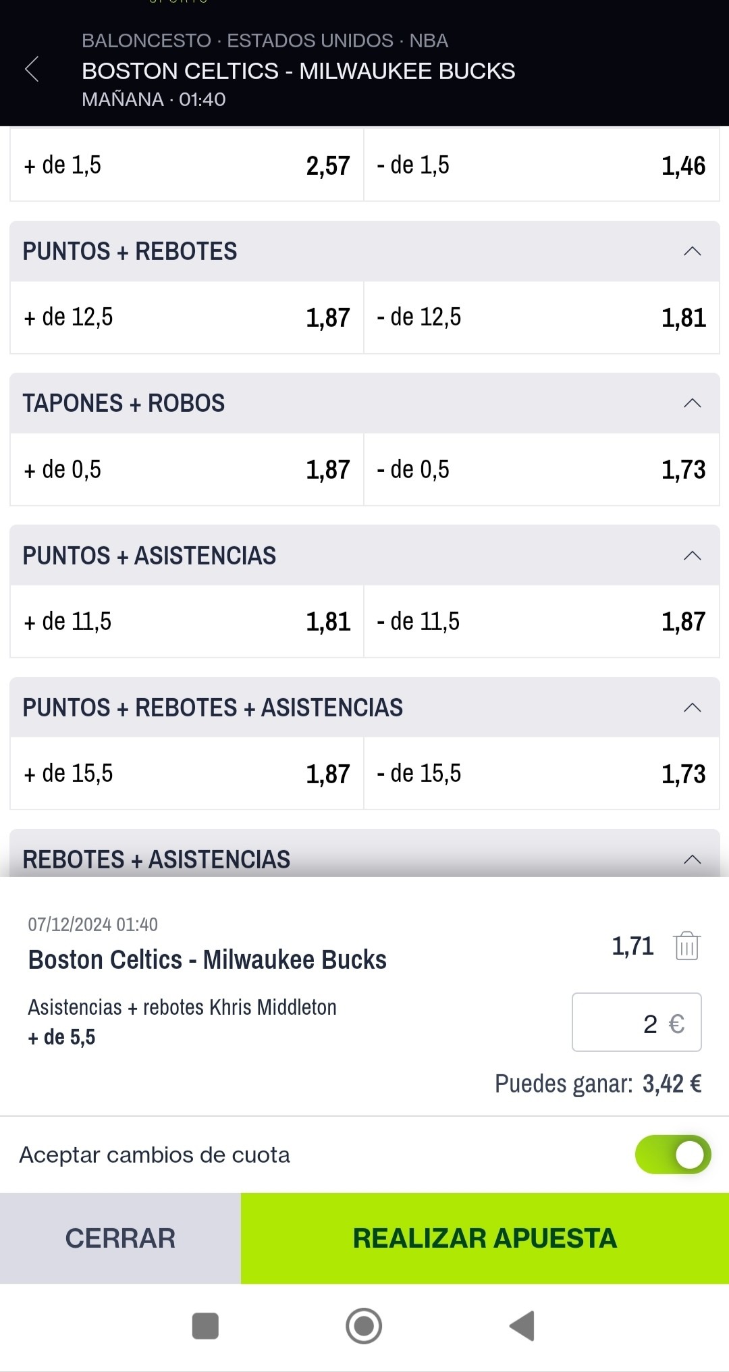
Task: Select - de 0,5 at odds 1,73
Action: tap(541, 469)
